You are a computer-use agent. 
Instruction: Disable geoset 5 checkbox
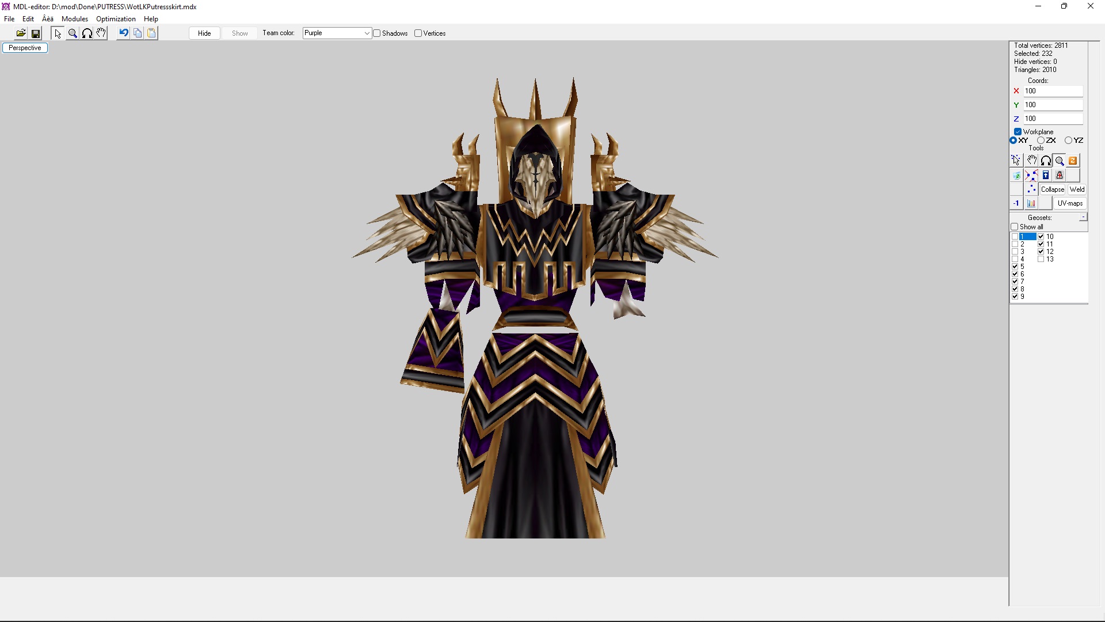coord(1015,267)
